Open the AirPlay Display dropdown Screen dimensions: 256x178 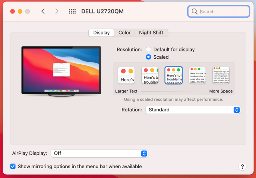coord(99,154)
